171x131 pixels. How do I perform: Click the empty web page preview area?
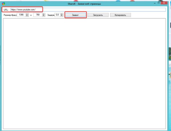(84, 74)
